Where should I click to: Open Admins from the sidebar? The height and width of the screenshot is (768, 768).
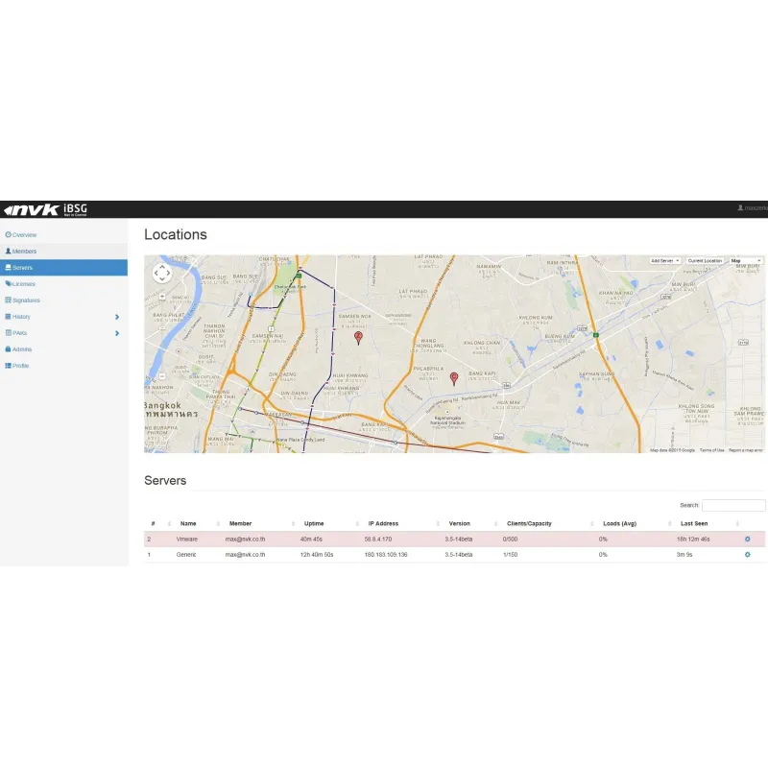[x=21, y=349]
